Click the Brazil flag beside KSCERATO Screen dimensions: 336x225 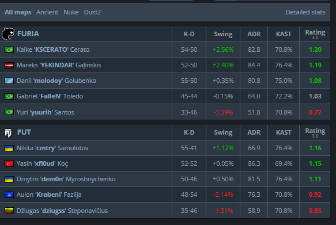(x=9, y=49)
